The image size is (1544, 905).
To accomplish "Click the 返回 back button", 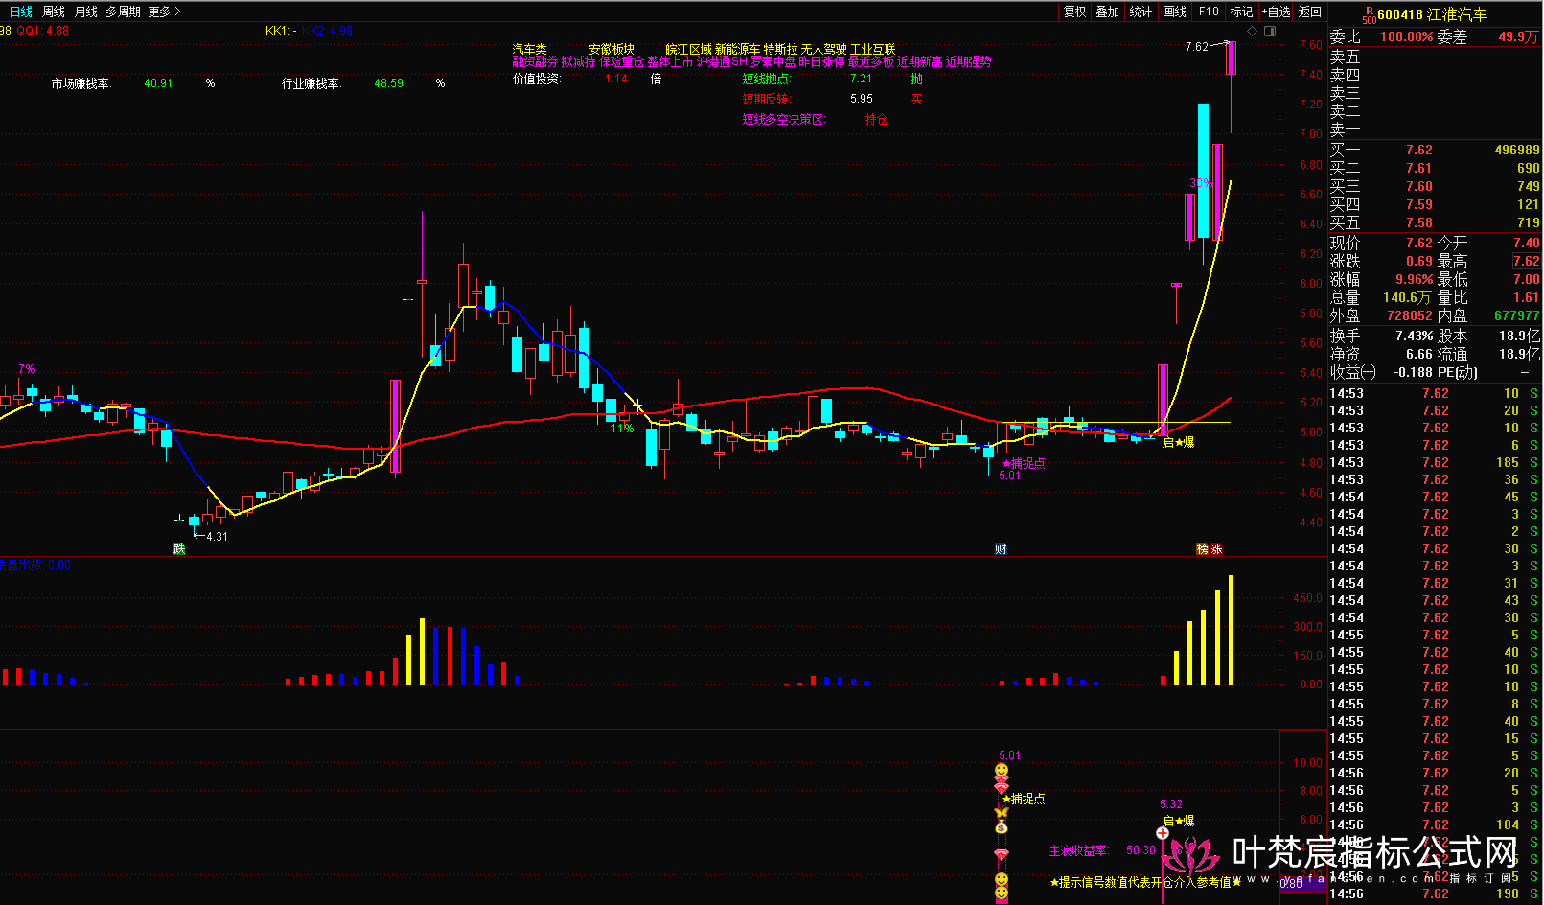I will pyautogui.click(x=1310, y=12).
